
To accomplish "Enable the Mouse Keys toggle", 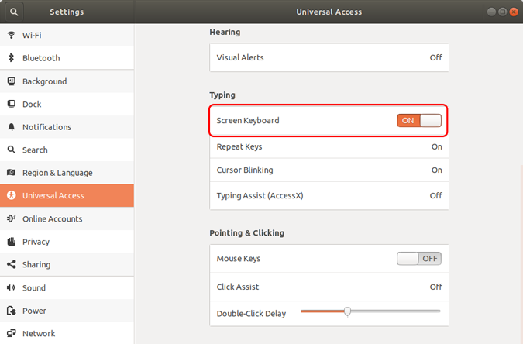I will tap(419, 259).
